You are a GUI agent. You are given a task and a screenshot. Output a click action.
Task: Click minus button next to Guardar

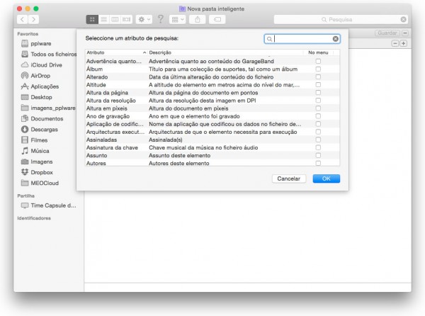(x=405, y=33)
